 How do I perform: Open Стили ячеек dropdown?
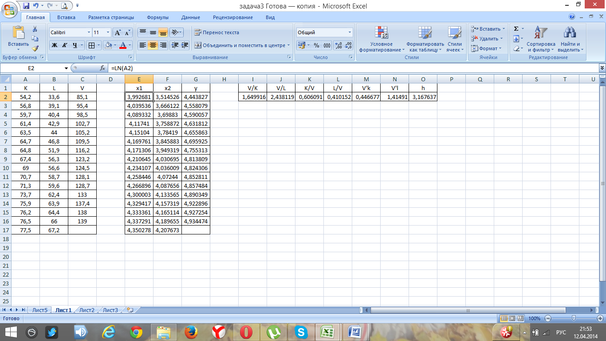(454, 39)
